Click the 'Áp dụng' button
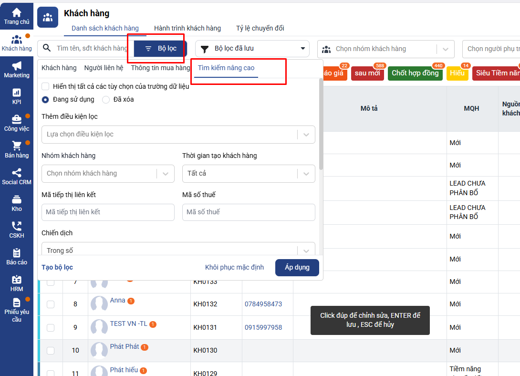The image size is (520, 376). coord(297,267)
